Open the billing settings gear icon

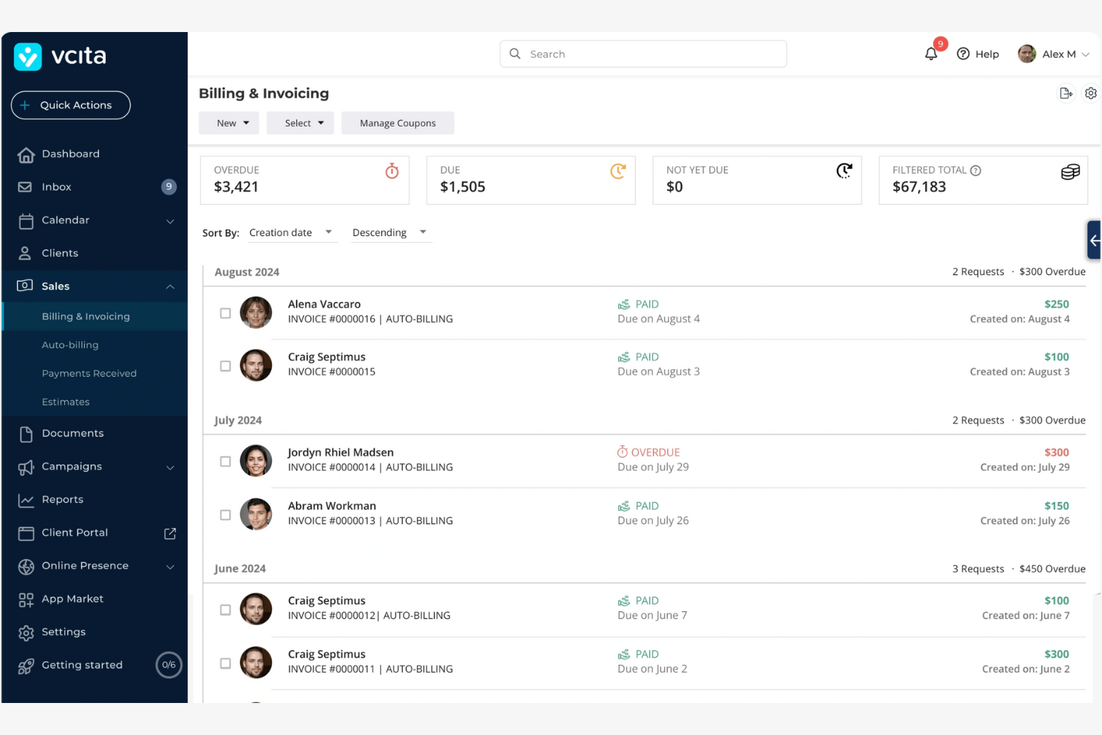tap(1090, 93)
